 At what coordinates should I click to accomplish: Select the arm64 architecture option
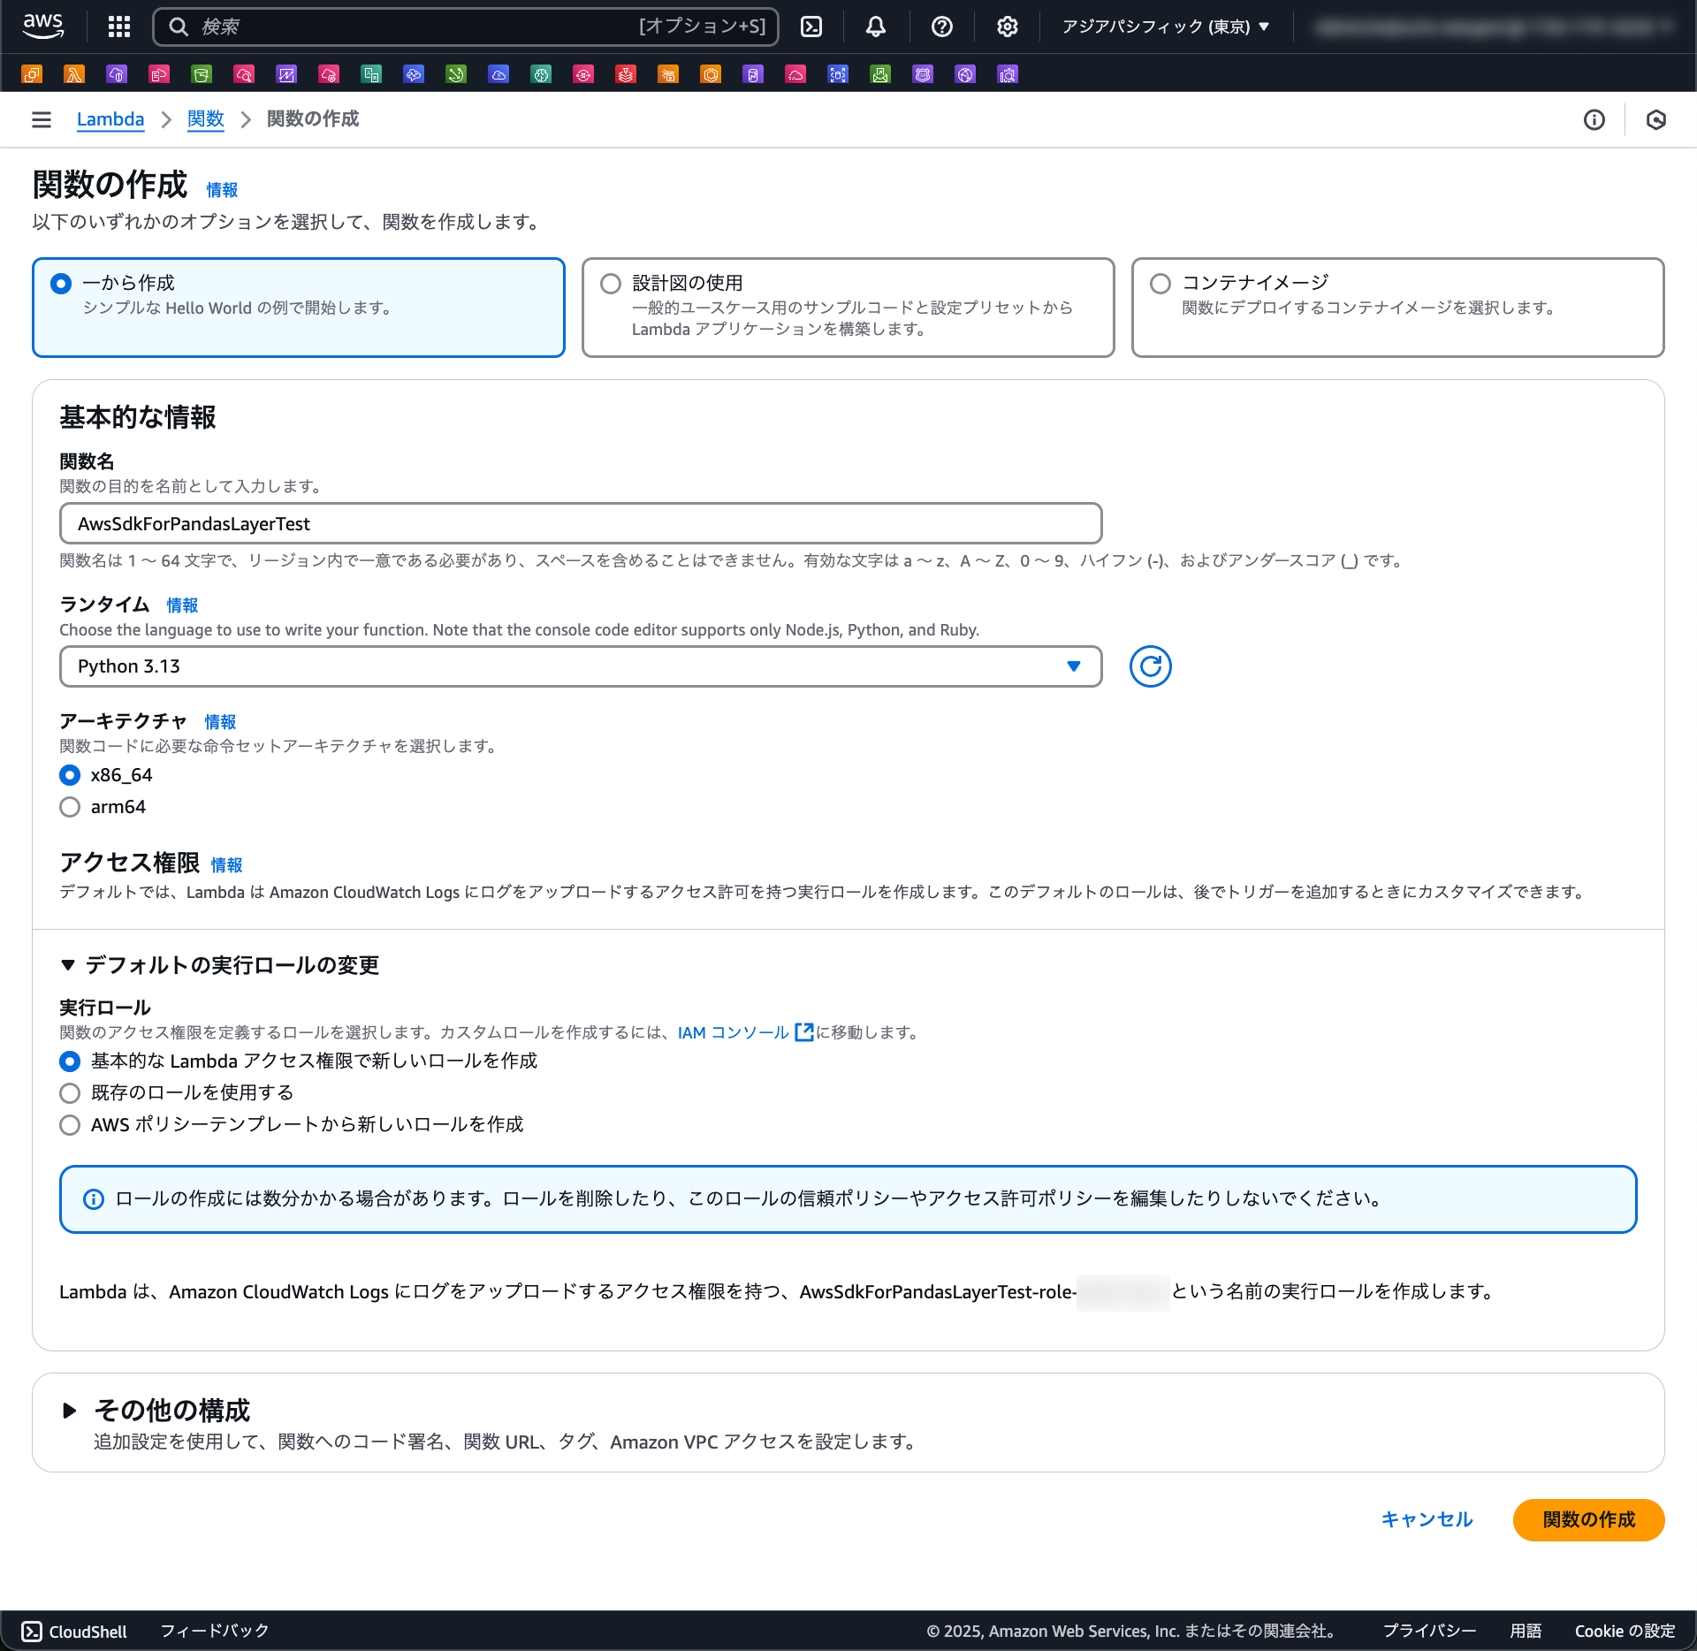[70, 807]
